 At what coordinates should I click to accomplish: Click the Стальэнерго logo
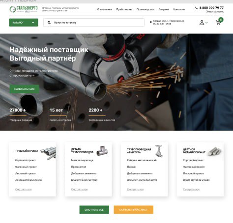(24, 9)
